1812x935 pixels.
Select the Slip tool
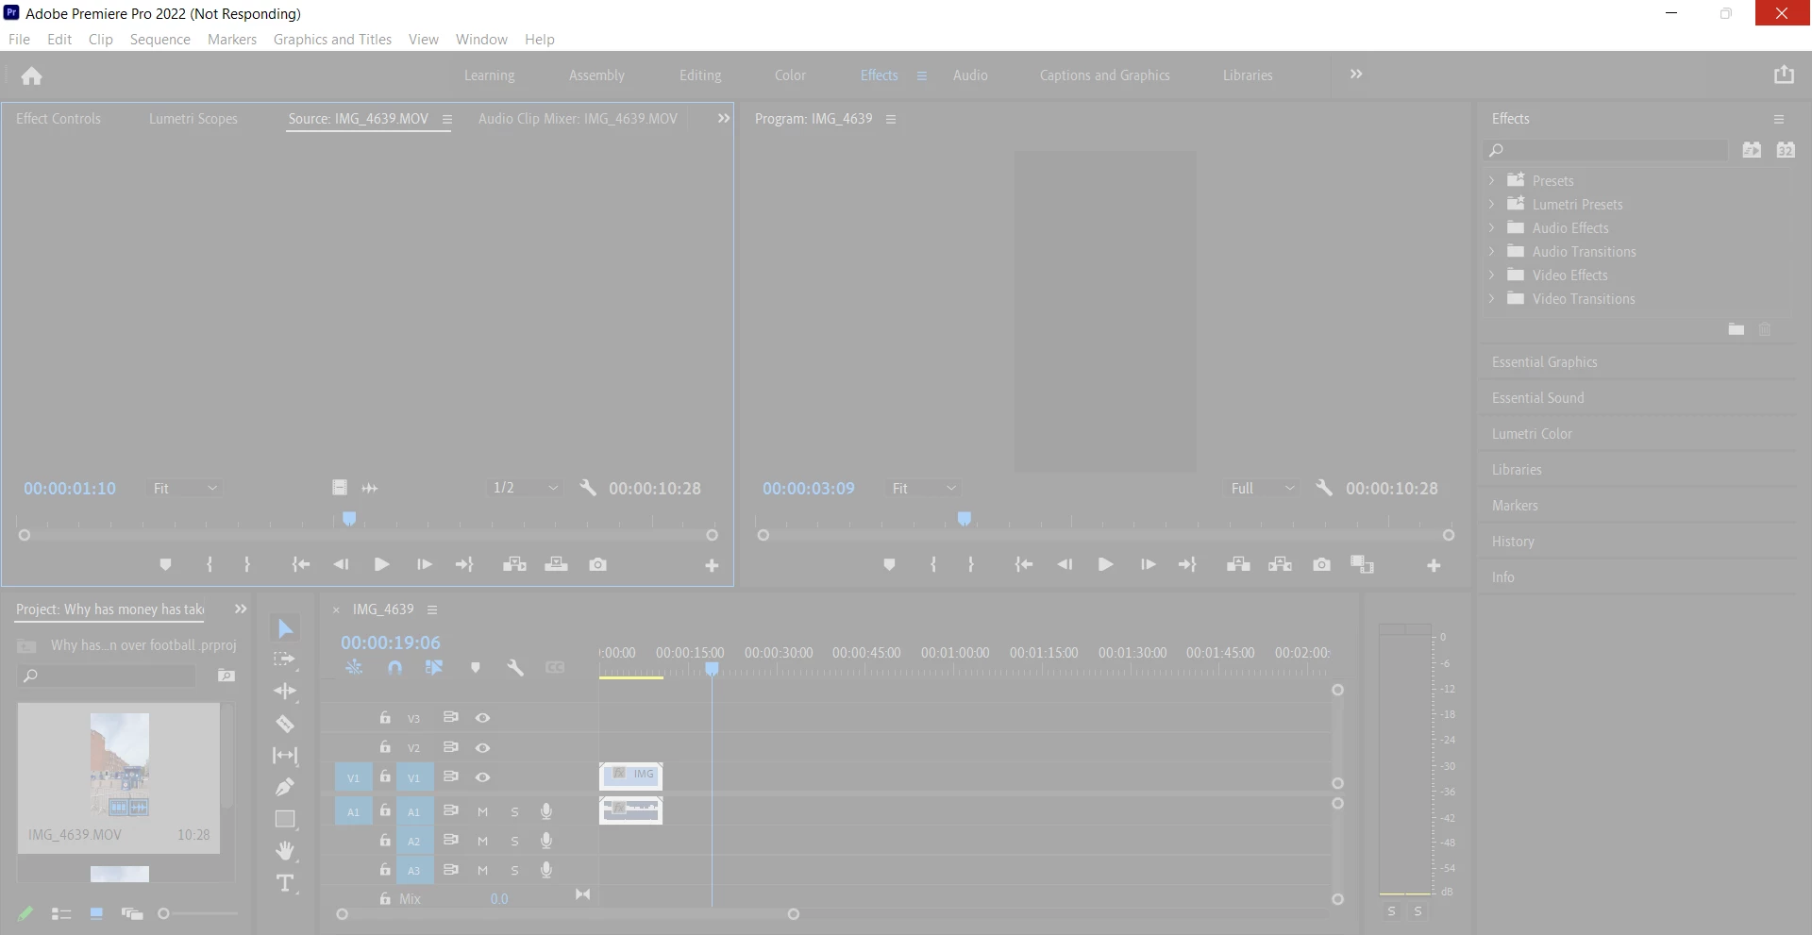click(x=285, y=756)
